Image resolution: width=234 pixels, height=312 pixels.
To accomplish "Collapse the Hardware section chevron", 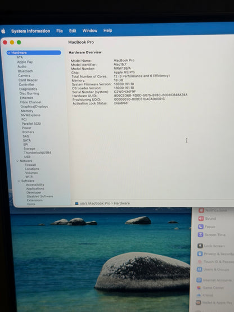I will 9,53.
